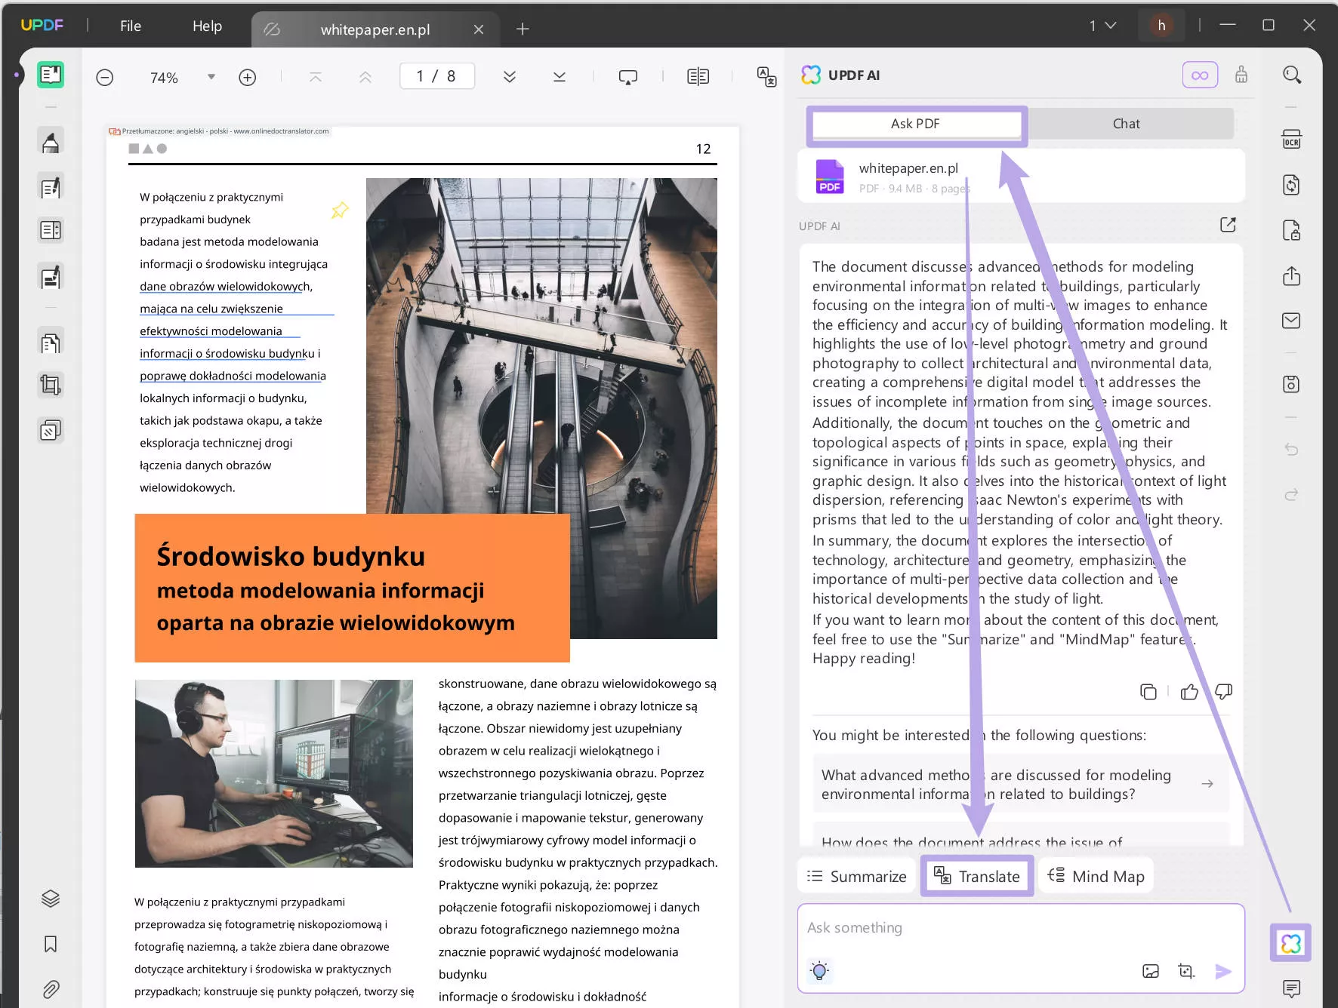
Task: Select the Crop Pages tool
Action: point(50,385)
